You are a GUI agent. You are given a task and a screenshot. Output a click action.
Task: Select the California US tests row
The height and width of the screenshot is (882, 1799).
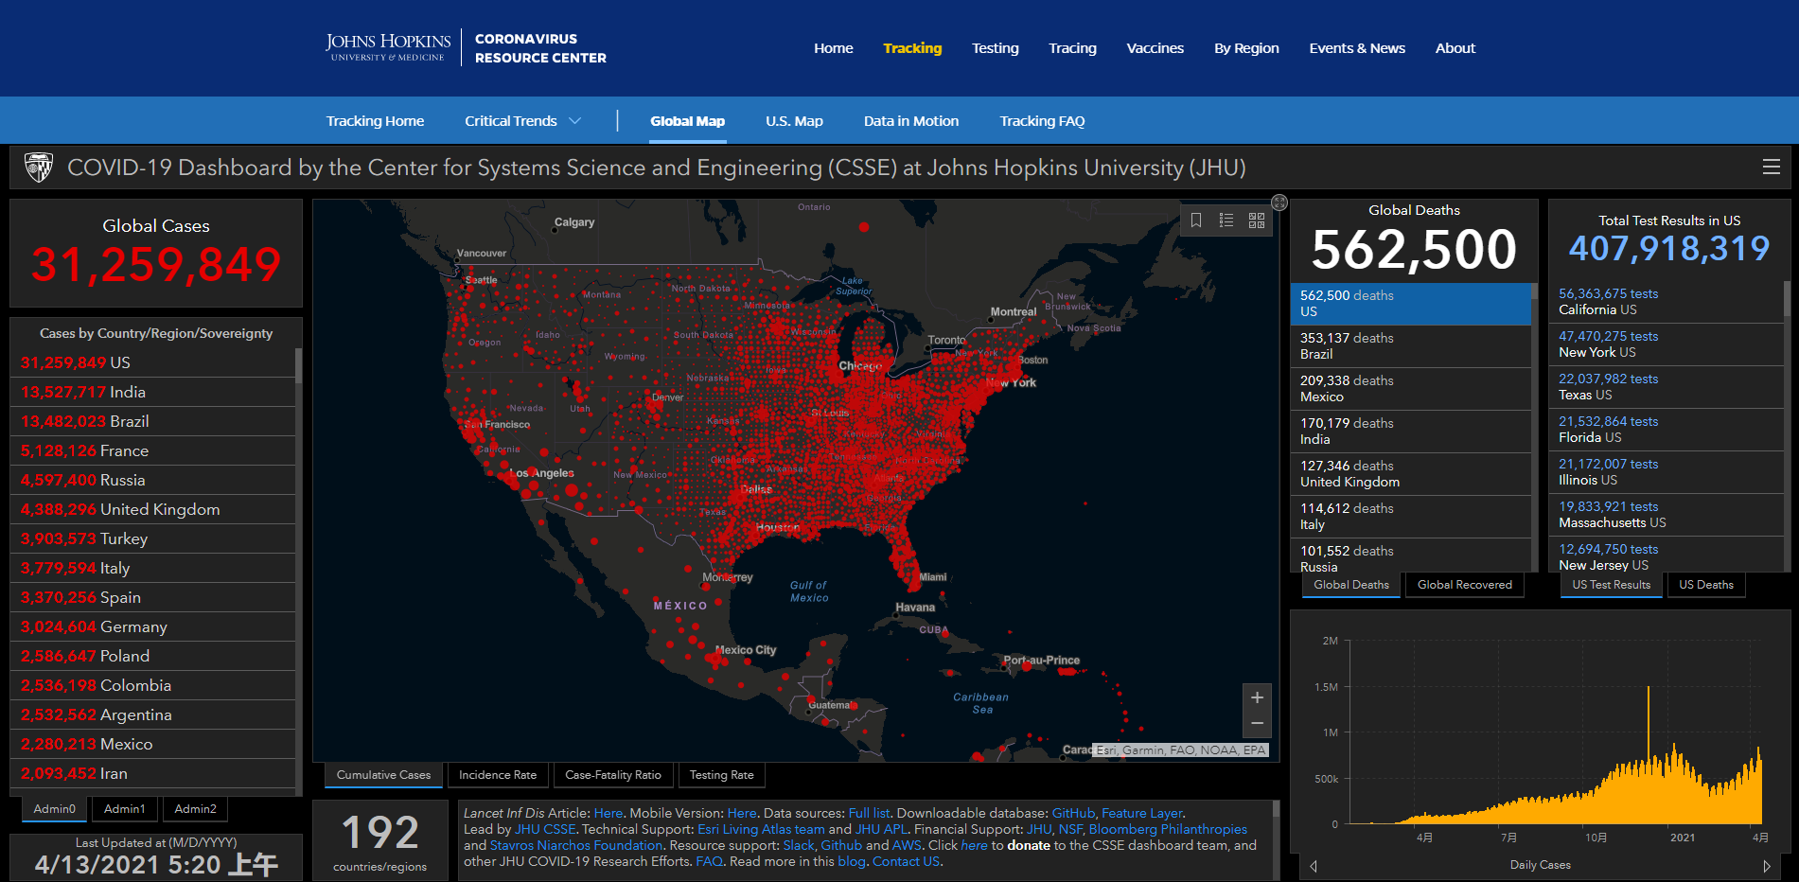(x=1666, y=302)
